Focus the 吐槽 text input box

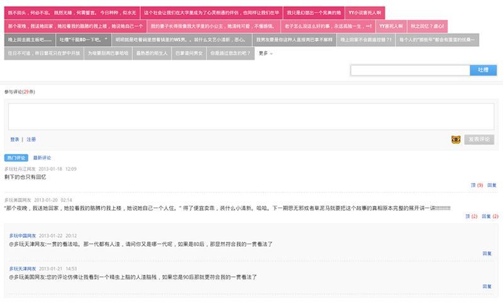coord(411,70)
